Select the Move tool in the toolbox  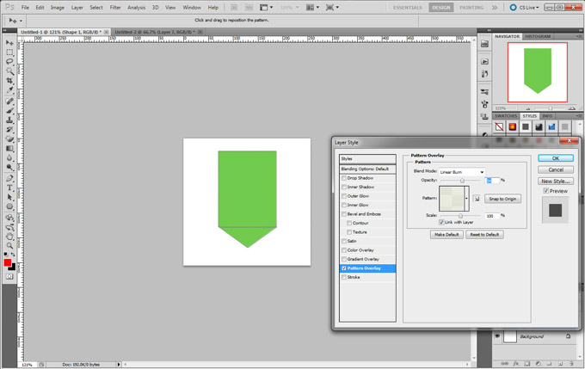click(x=9, y=43)
